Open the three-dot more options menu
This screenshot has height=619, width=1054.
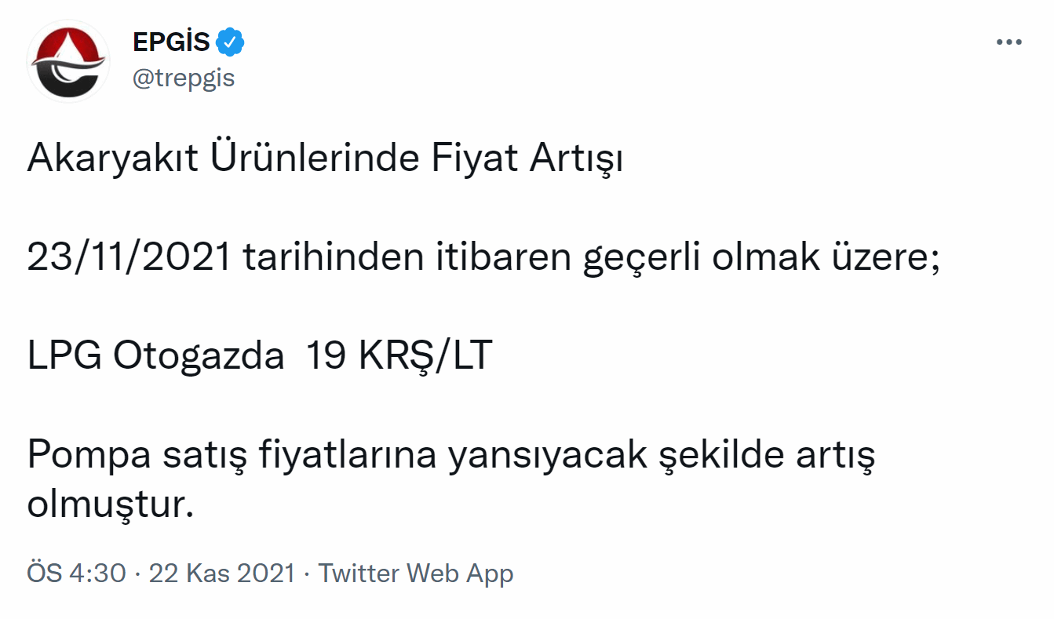(1009, 42)
